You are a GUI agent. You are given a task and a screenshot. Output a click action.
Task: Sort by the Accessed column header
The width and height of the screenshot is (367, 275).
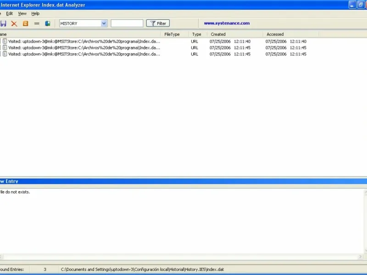[x=291, y=34]
